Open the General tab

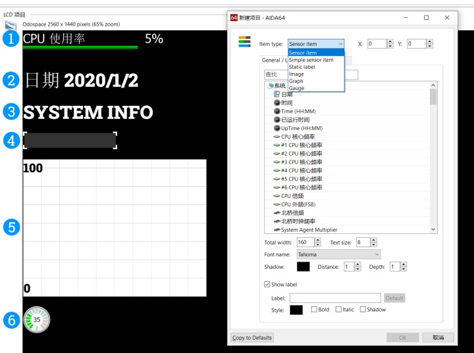point(274,60)
